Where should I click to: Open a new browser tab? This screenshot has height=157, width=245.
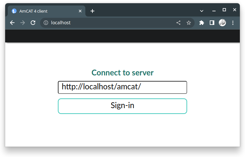(92, 11)
